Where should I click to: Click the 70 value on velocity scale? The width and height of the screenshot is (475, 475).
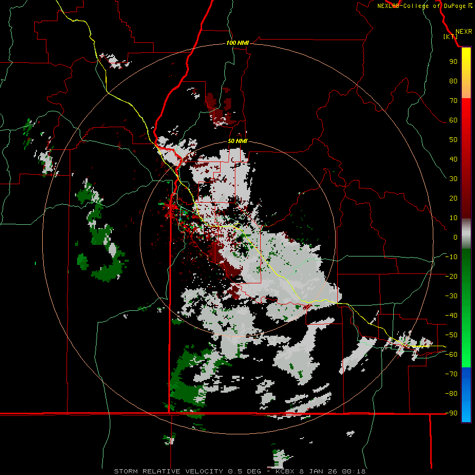[453, 101]
